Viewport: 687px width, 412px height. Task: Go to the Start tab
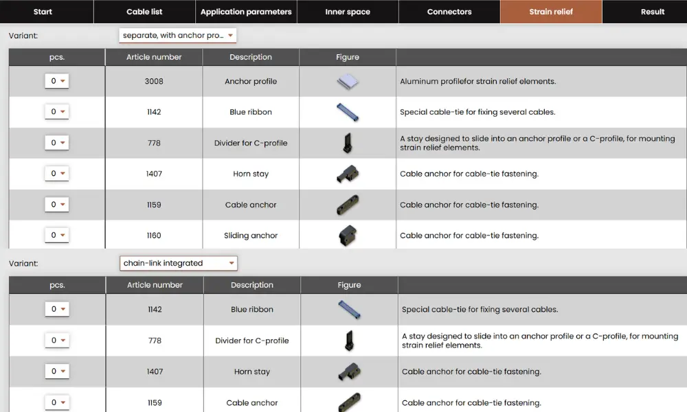pos(43,12)
